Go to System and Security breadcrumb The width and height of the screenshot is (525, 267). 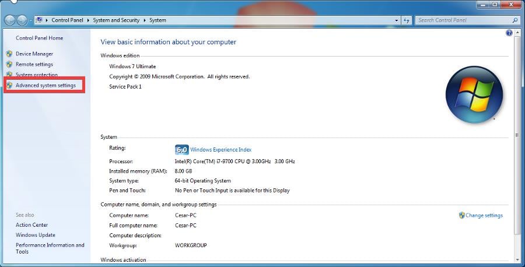(x=116, y=20)
